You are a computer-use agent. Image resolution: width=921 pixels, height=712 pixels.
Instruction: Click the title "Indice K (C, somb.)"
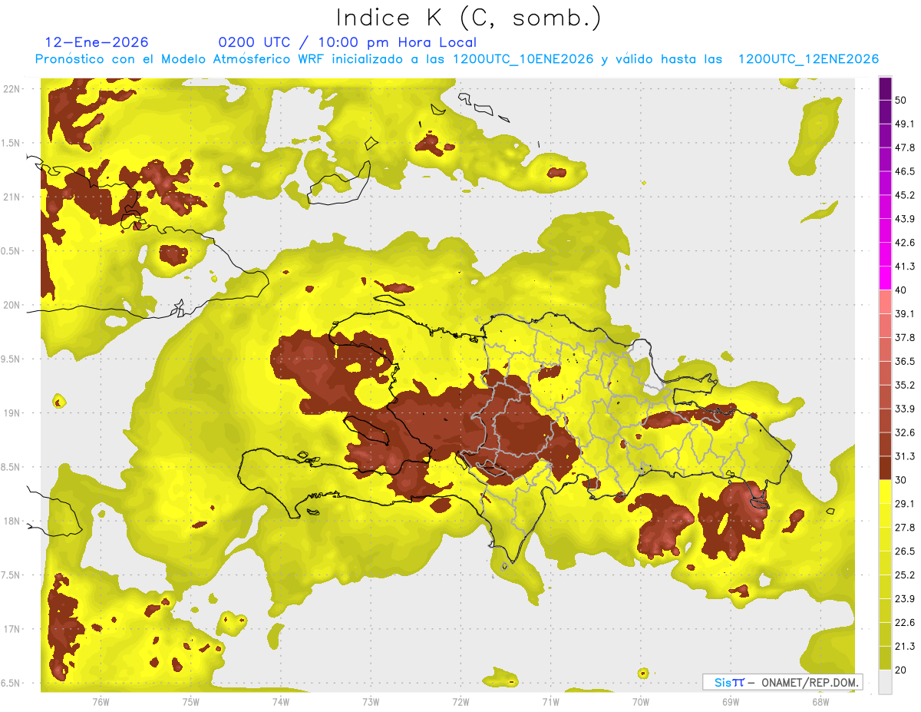tap(468, 18)
